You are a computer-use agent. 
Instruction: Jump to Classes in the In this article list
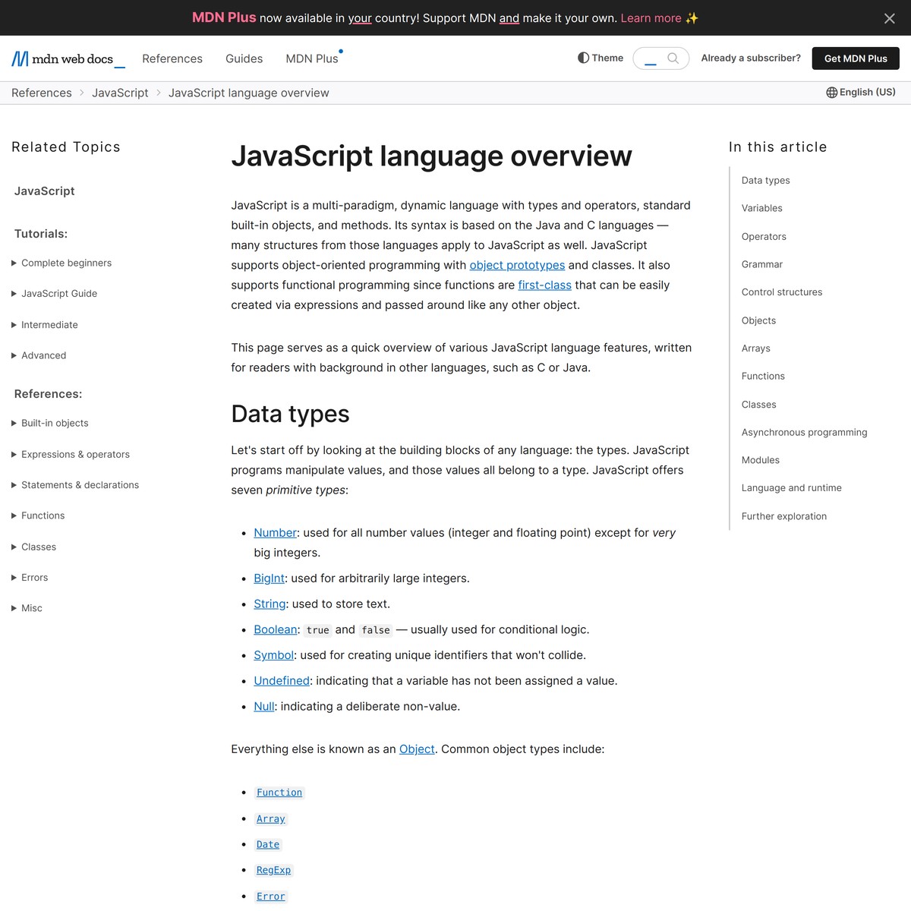(x=759, y=405)
